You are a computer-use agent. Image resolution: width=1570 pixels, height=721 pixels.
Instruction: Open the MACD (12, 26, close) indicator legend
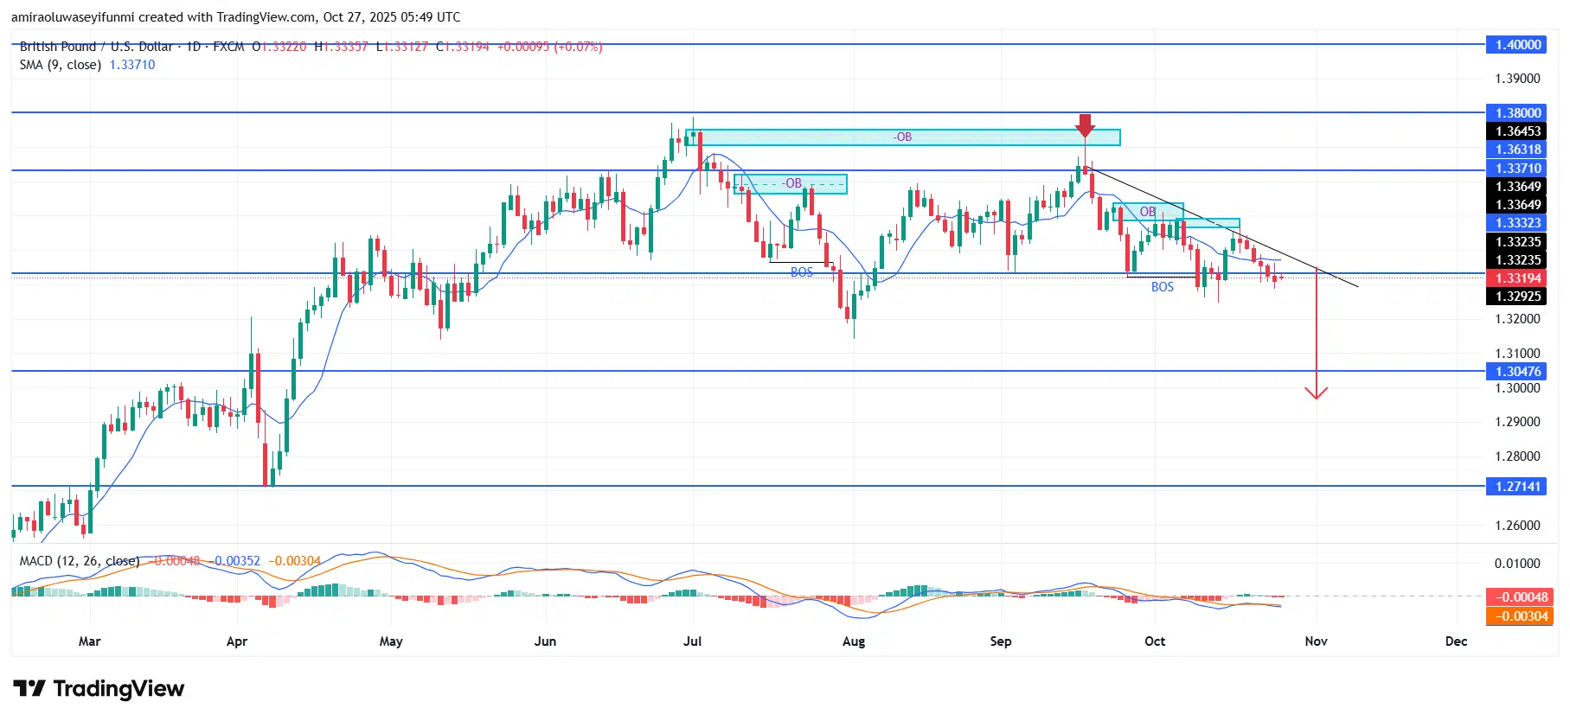coord(79,561)
